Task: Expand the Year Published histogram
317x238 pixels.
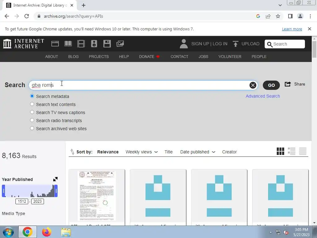Action: coord(55,179)
